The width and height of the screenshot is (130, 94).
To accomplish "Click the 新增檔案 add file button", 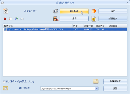I will pos(113,19).
